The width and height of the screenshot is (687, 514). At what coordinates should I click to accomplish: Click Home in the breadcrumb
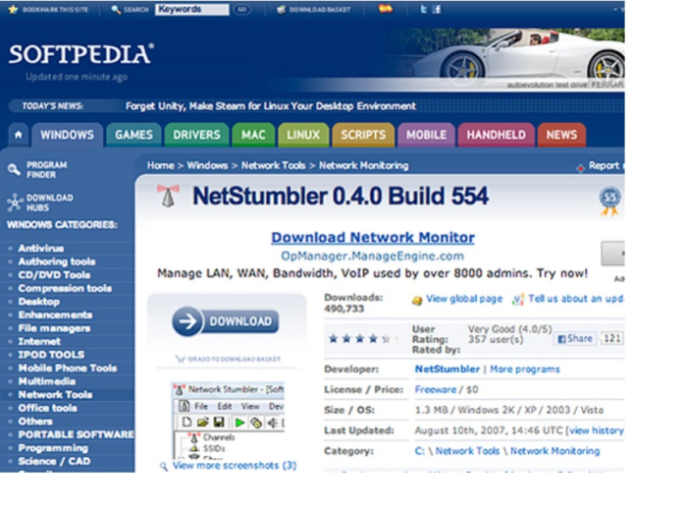coord(160,166)
